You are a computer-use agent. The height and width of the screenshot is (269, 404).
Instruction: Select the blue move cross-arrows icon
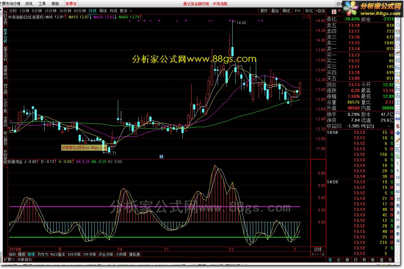click(x=398, y=133)
